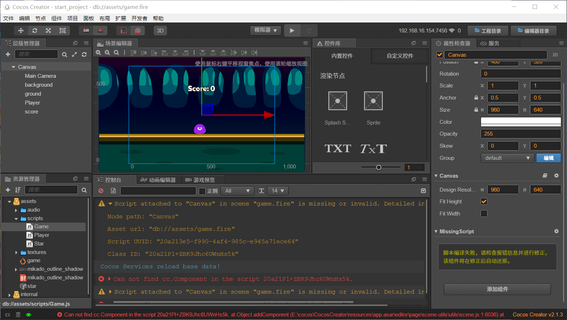Toggle the regex filter checkbox in console

click(x=202, y=191)
